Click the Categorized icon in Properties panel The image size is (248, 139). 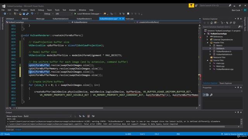(x=204, y=95)
